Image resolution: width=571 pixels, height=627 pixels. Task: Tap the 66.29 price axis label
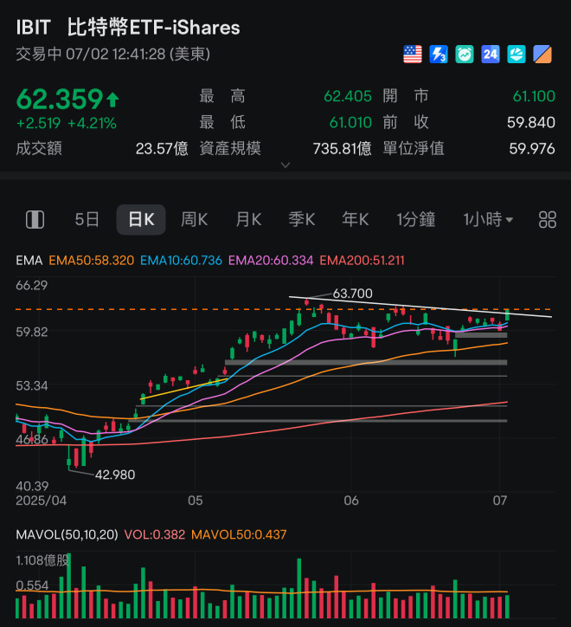[31, 286]
